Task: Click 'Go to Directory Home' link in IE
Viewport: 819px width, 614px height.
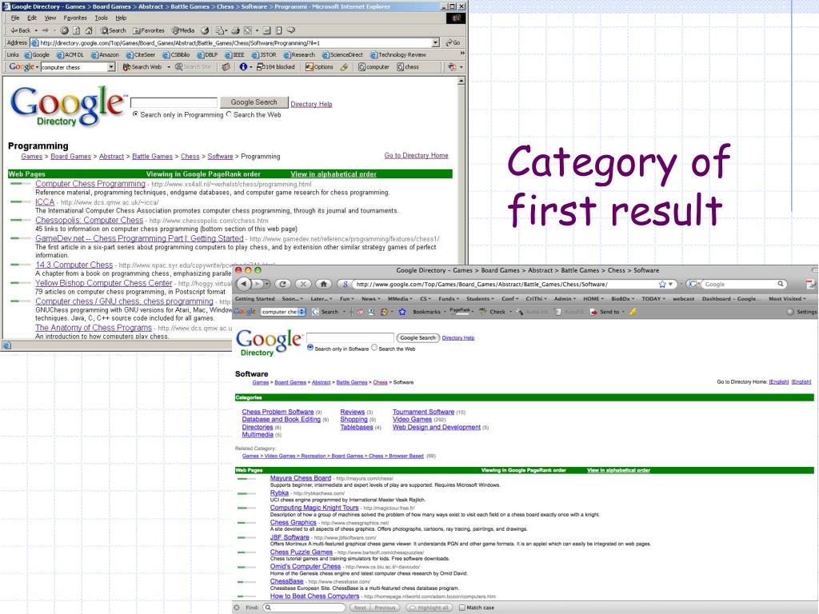Action: pos(416,156)
